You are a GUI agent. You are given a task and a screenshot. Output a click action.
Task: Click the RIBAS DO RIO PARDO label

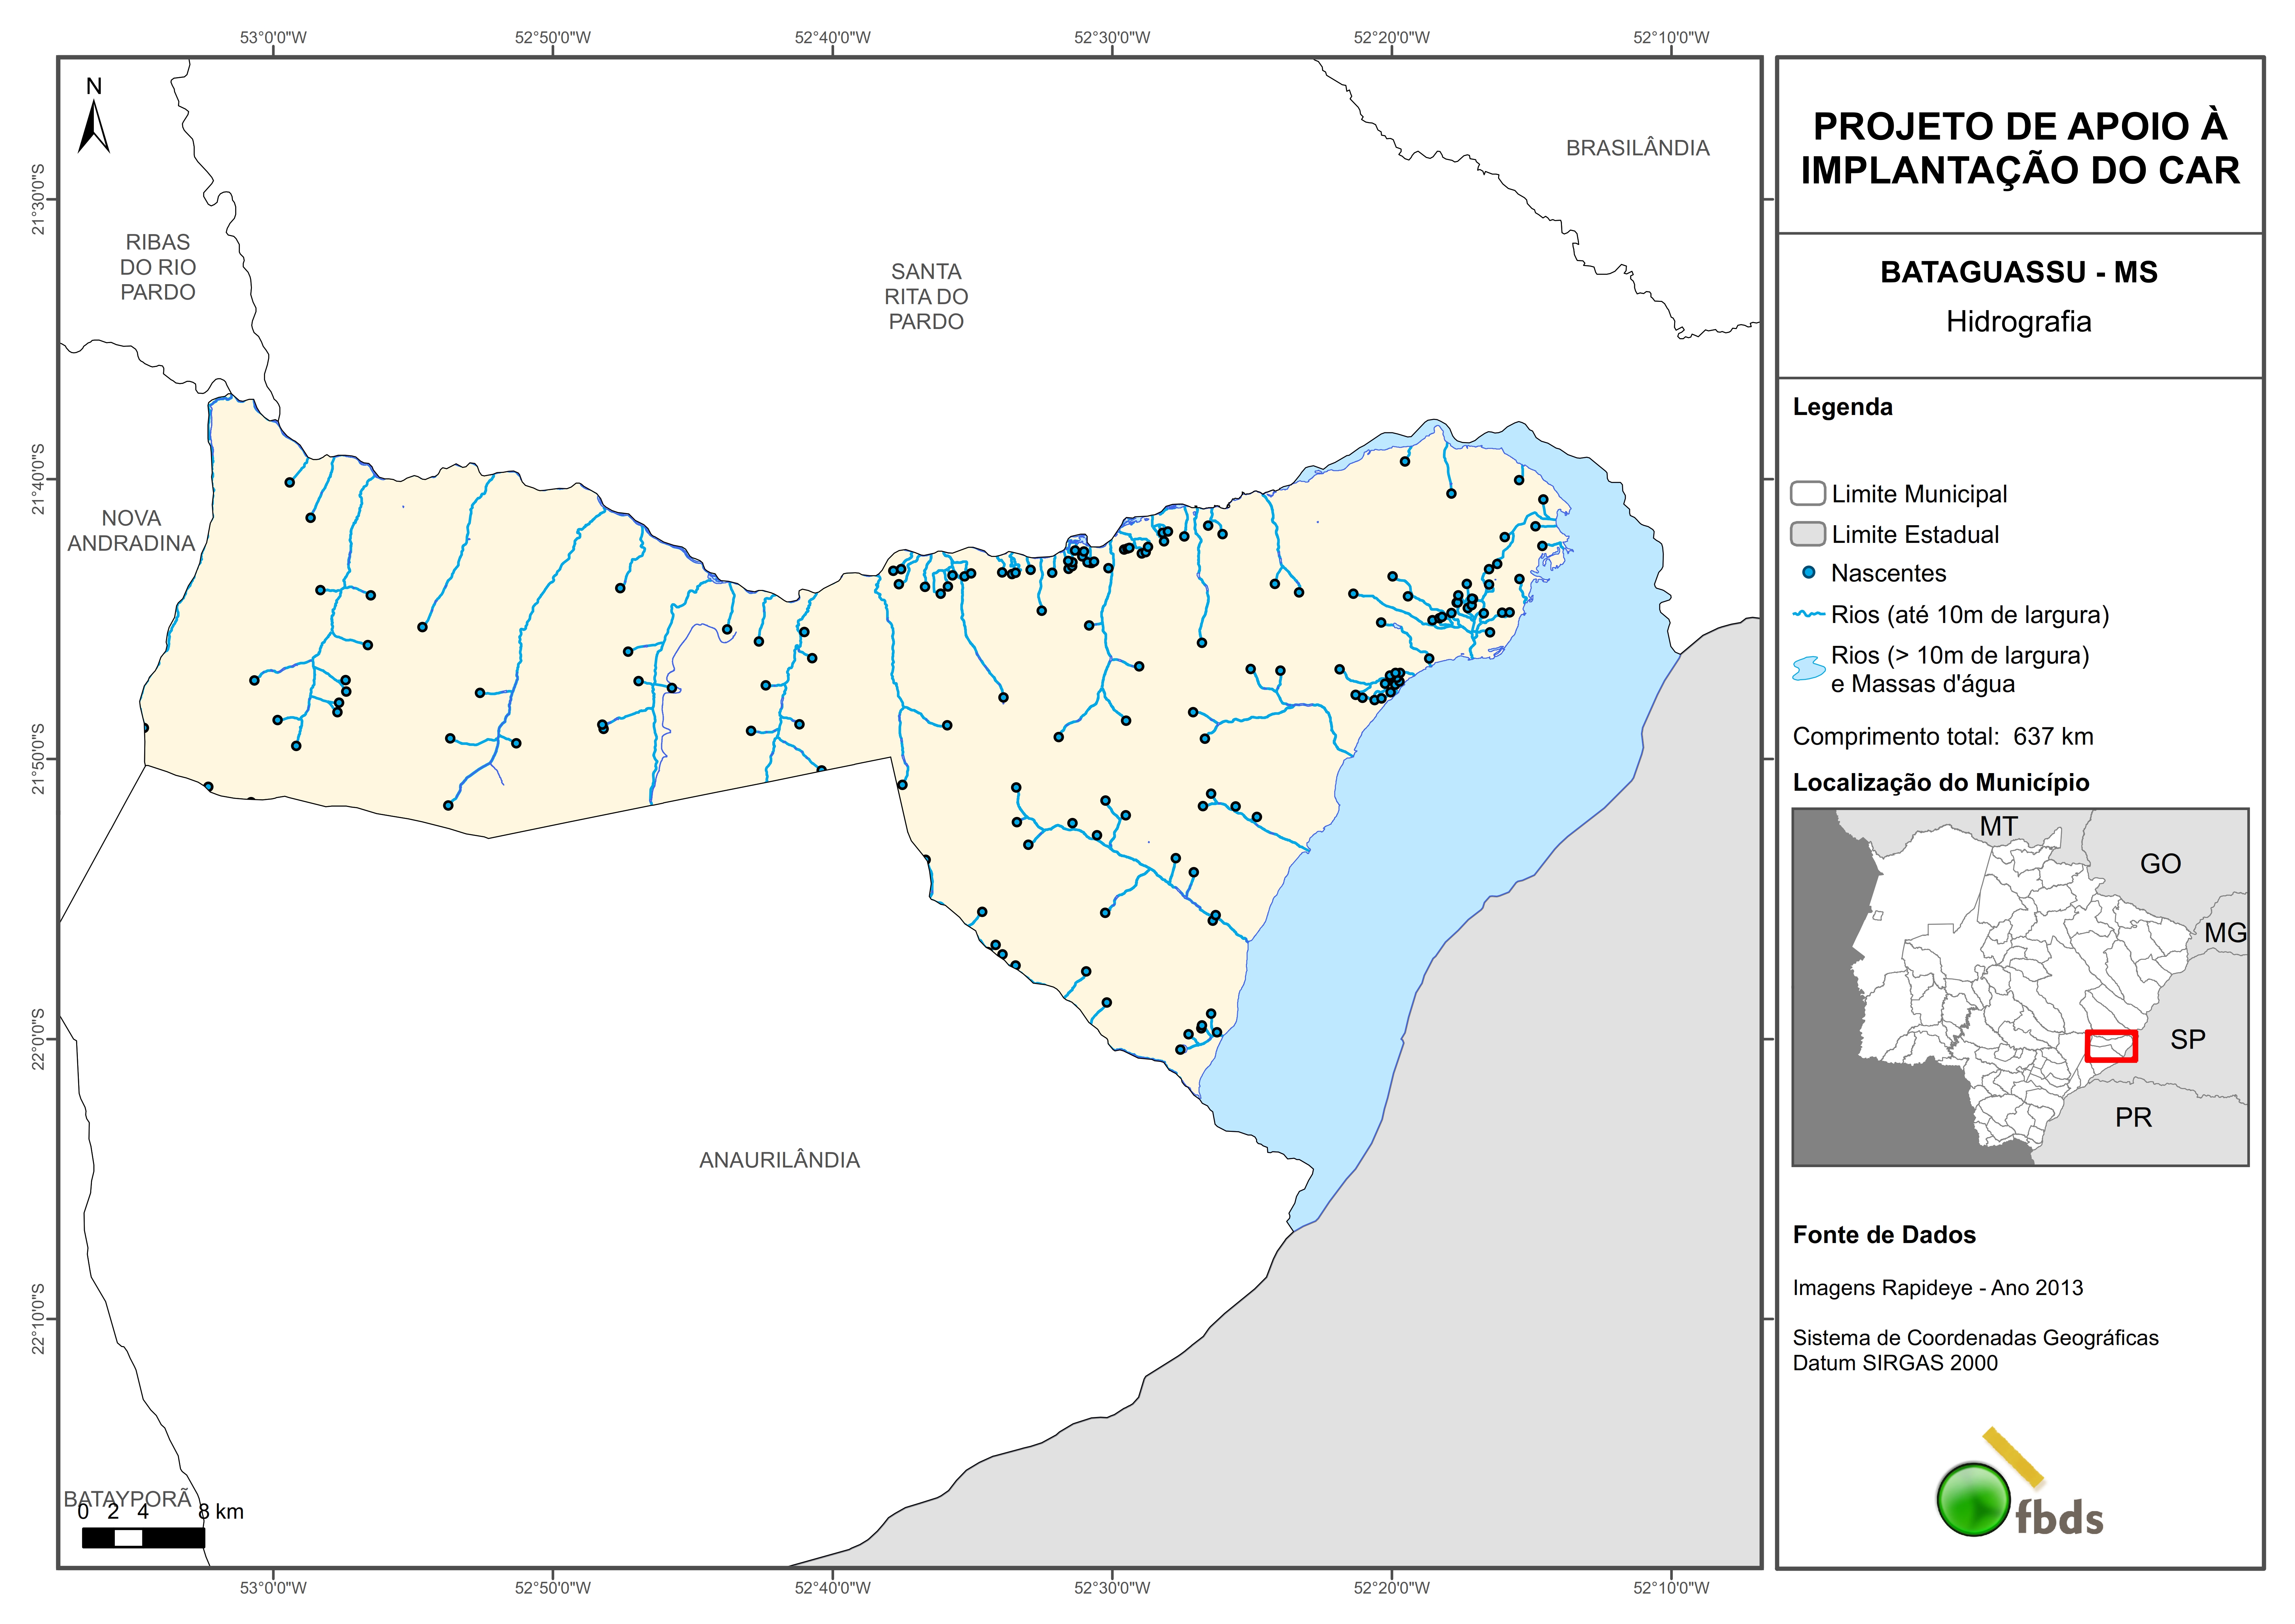[158, 267]
